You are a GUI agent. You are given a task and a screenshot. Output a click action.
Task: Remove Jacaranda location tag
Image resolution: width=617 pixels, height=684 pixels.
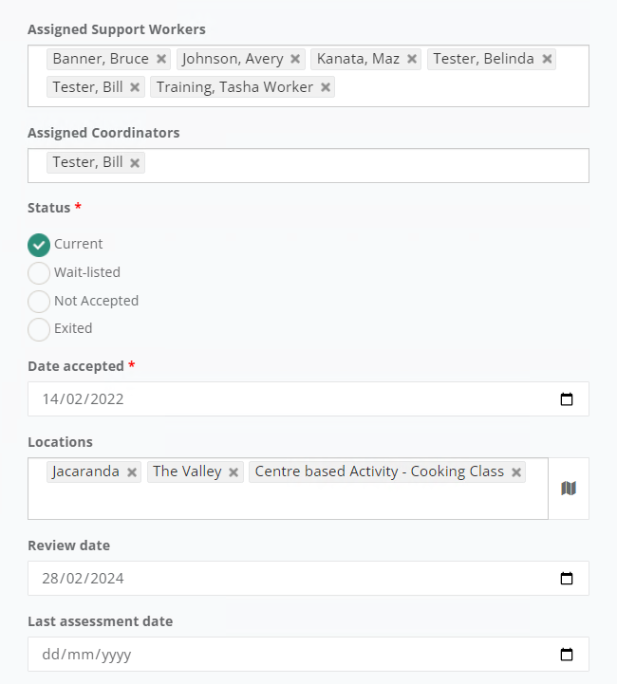(x=132, y=472)
